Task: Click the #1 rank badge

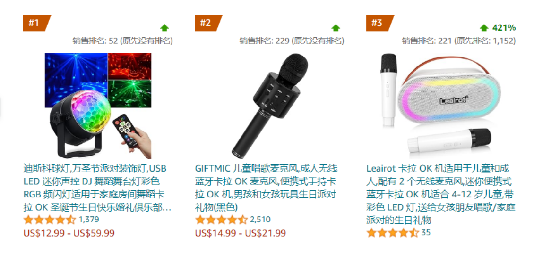Action: (x=36, y=23)
